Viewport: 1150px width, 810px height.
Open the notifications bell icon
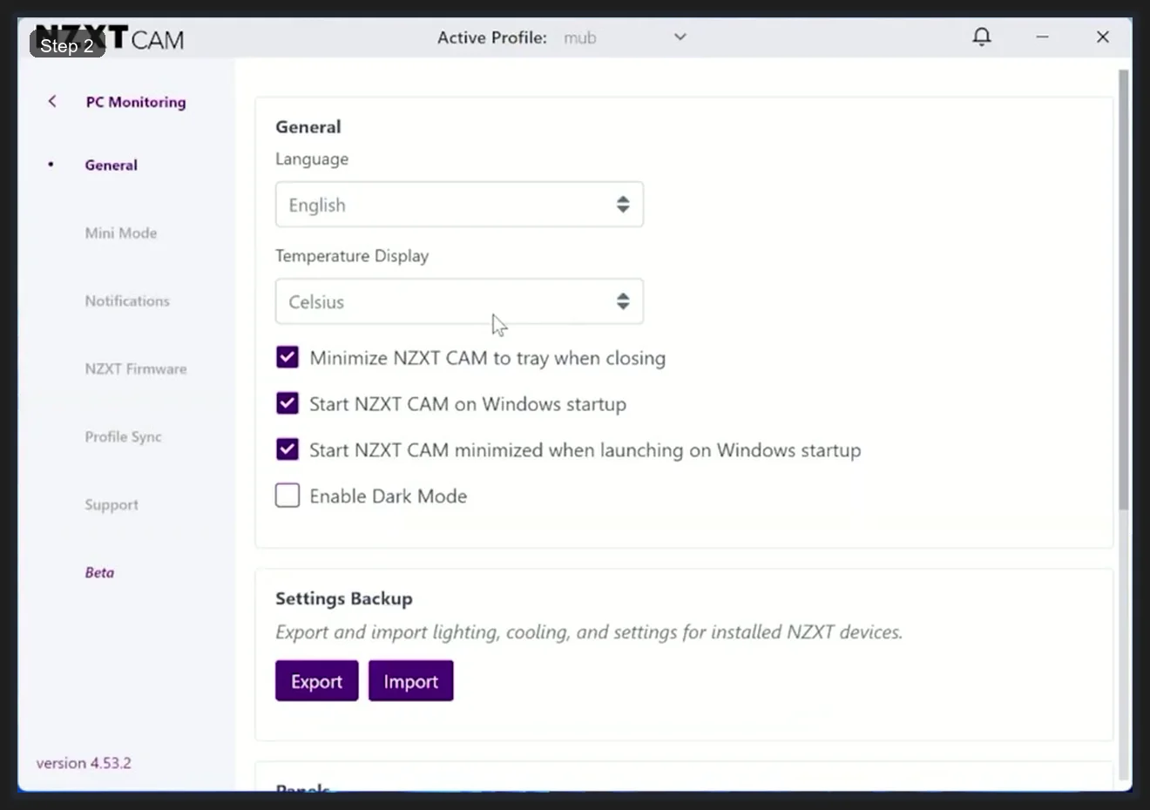pyautogui.click(x=981, y=37)
